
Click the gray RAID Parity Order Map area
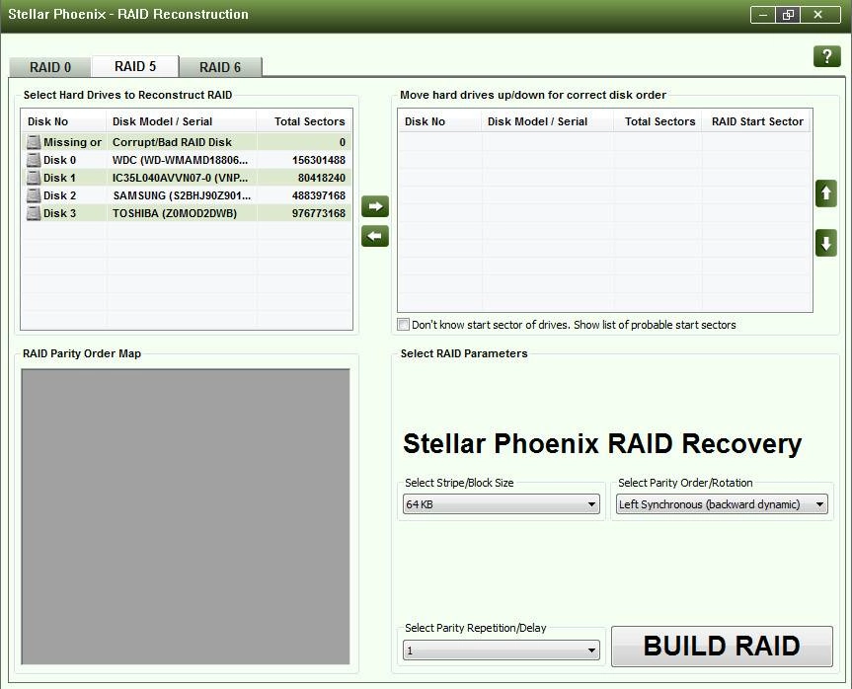(186, 517)
